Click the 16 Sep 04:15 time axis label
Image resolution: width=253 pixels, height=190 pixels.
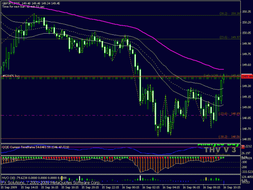[171, 188]
